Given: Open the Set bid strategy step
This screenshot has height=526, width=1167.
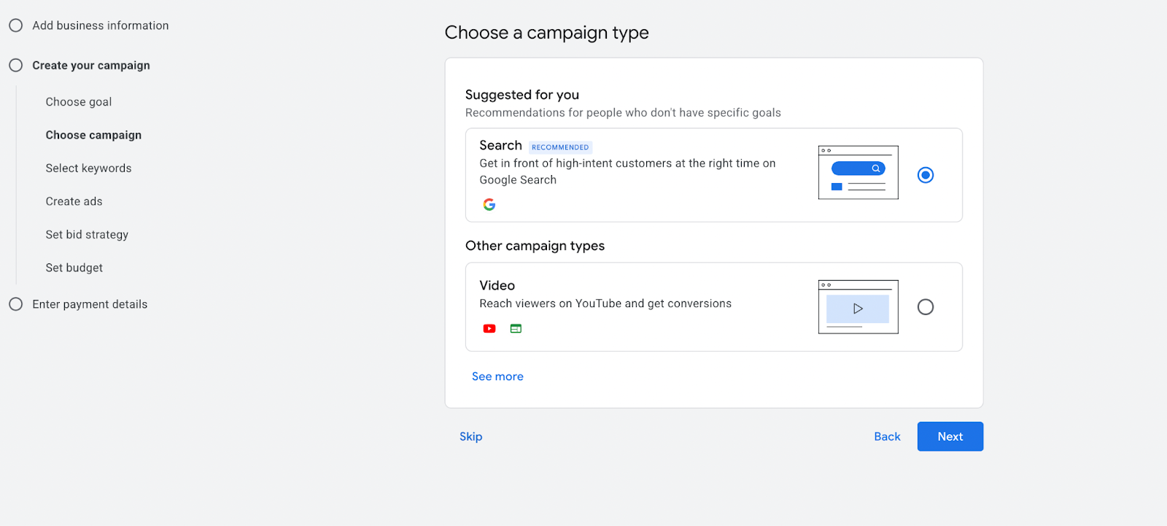Looking at the screenshot, I should tap(86, 234).
